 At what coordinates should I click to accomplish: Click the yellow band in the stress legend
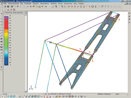(x=6, y=34)
